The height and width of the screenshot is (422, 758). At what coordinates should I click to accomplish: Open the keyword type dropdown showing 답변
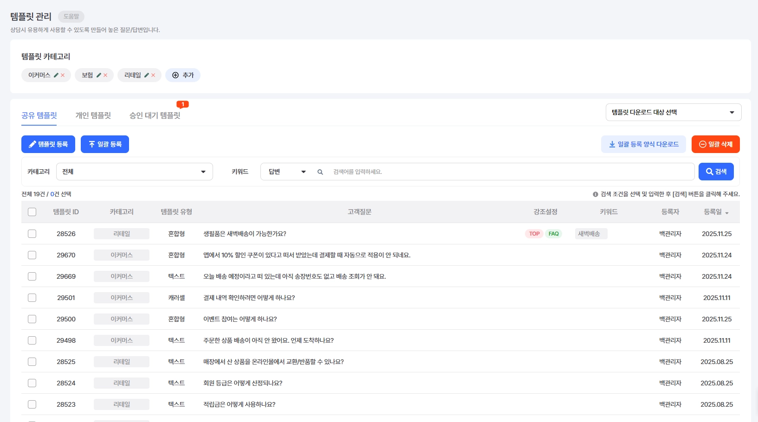(287, 172)
